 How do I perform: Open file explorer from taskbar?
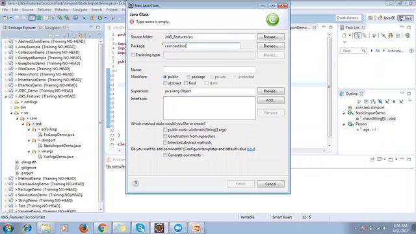pyautogui.click(x=46, y=228)
